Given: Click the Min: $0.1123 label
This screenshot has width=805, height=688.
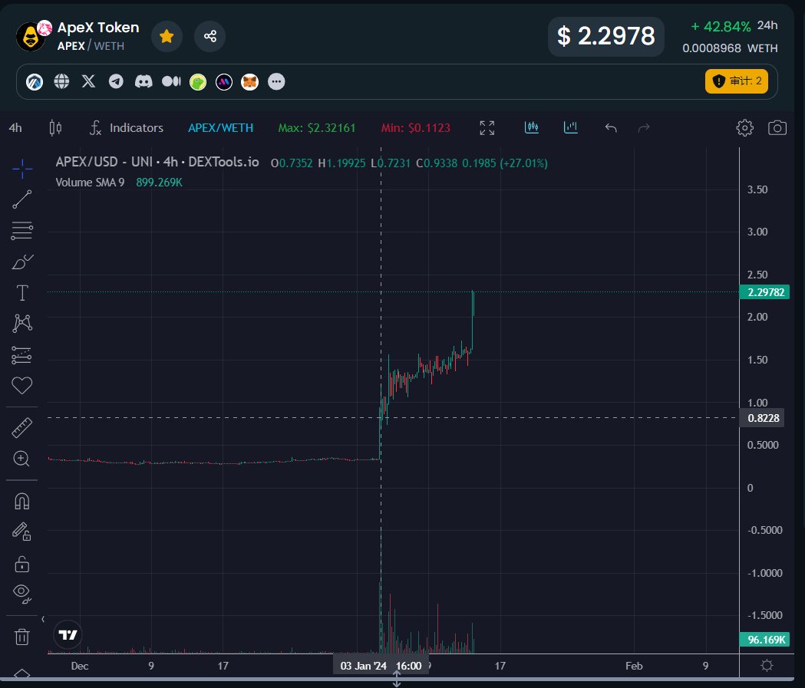Looking at the screenshot, I should pyautogui.click(x=415, y=128).
